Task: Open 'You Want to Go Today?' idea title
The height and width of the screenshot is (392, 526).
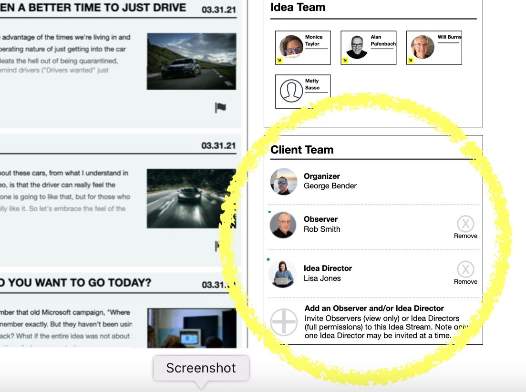Action: 75,283
